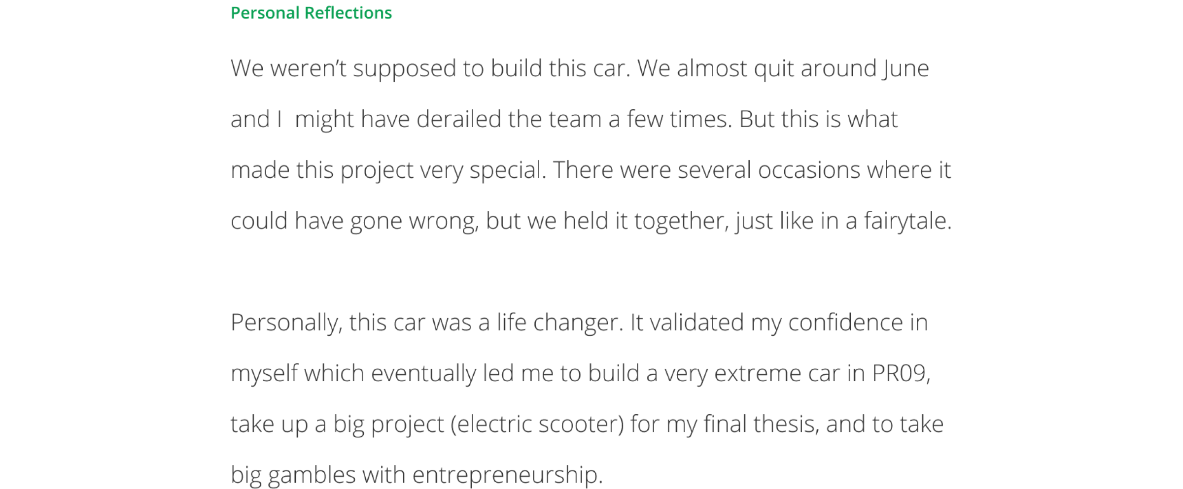1183x489 pixels.
Task: Click the word "supposed" in first sentence
Action: 404,68
